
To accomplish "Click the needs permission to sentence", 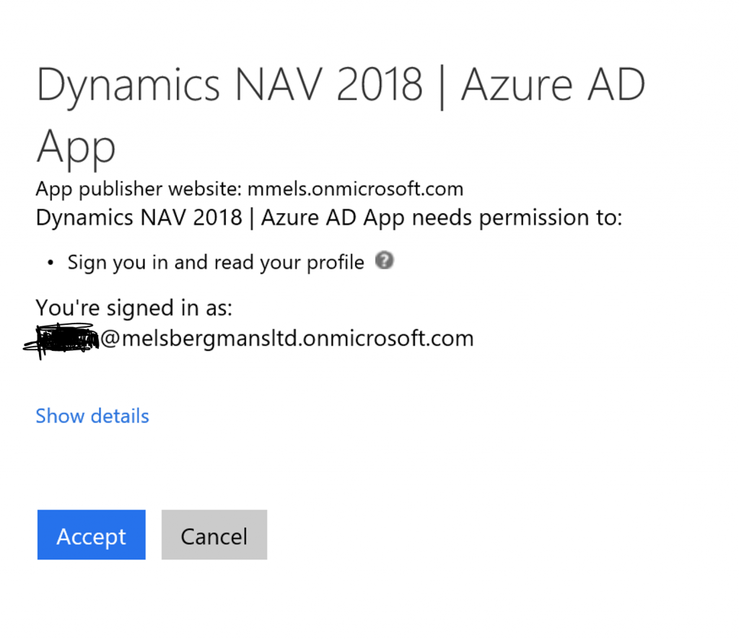I will 516,217.
